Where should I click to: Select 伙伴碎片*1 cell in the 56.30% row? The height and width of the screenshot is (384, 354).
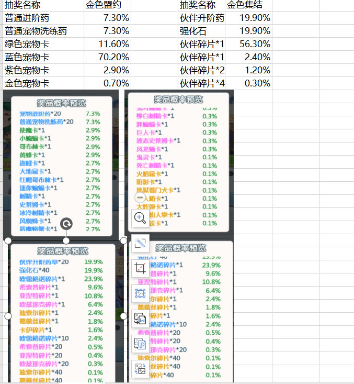(201, 44)
